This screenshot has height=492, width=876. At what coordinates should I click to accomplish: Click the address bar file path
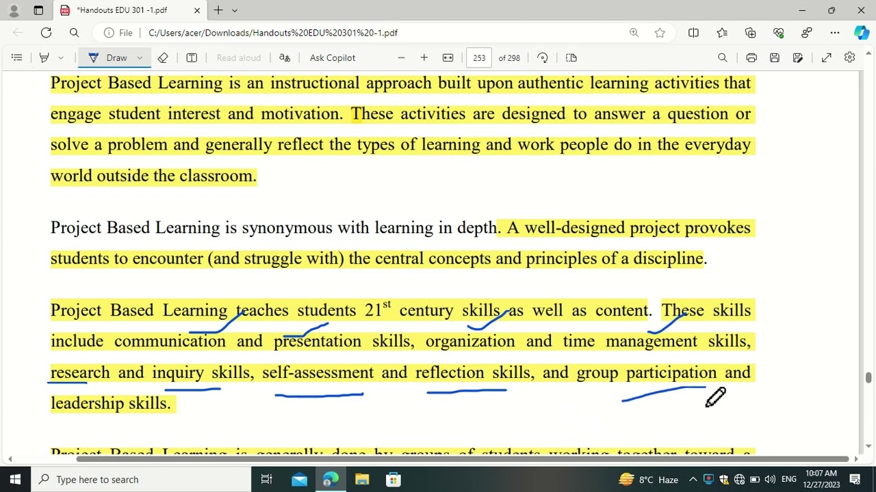(x=273, y=33)
